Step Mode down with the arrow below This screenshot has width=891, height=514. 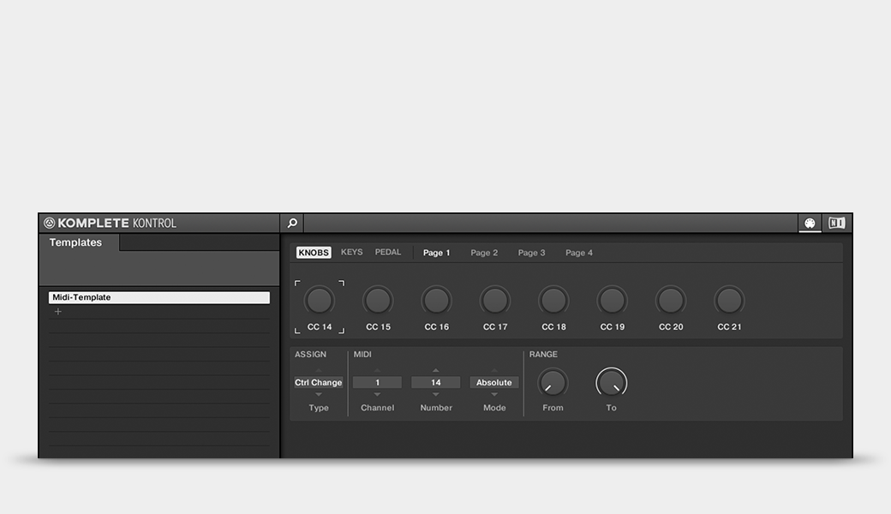tap(494, 394)
